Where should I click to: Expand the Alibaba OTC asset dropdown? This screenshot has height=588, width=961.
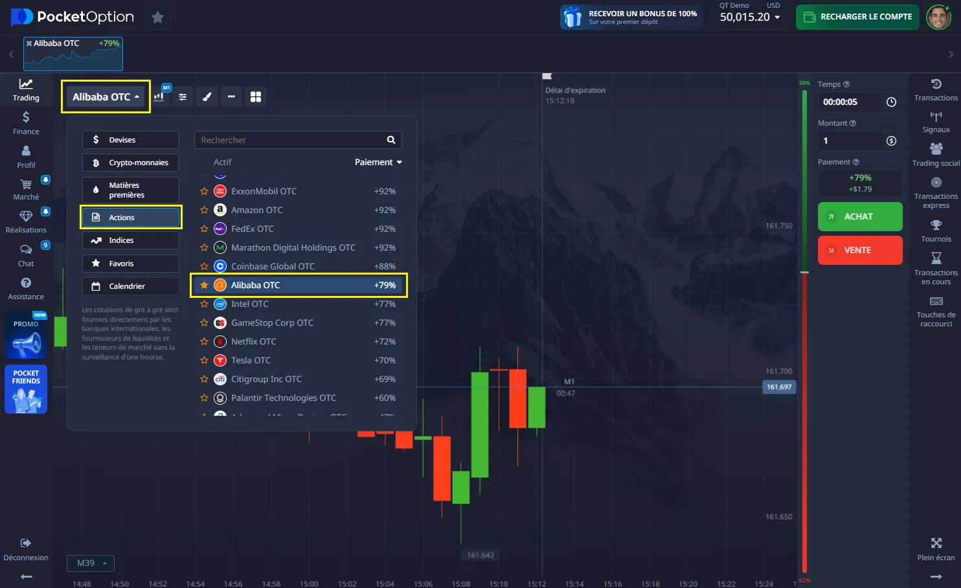click(x=106, y=96)
